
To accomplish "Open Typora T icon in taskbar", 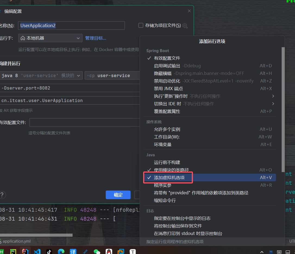I will (x=133, y=251).
